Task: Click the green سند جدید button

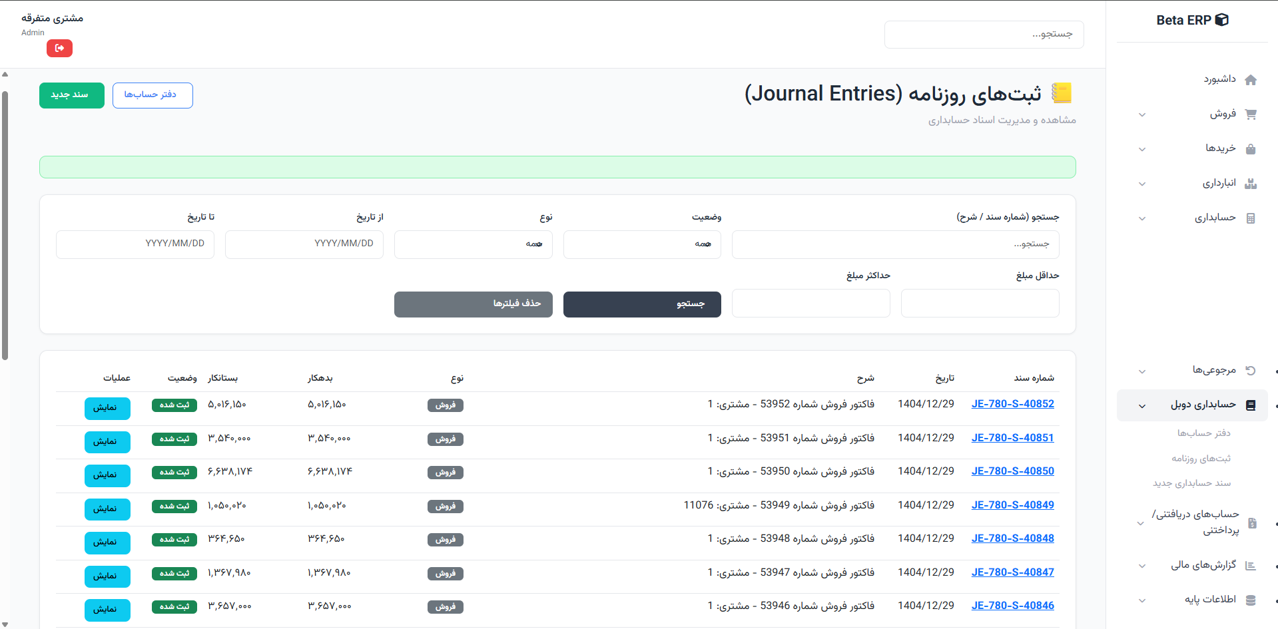Action: (72, 95)
